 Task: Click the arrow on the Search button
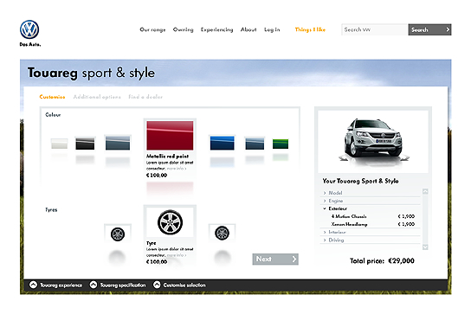pyautogui.click(x=448, y=29)
